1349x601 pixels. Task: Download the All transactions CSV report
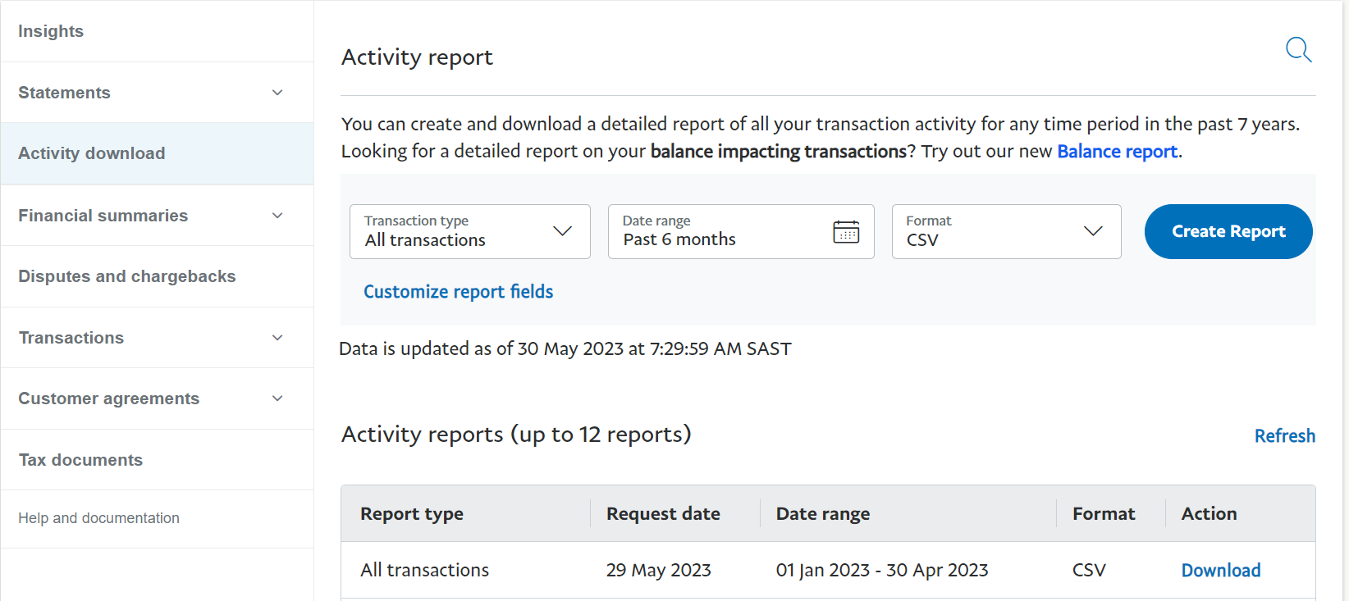tap(1220, 571)
